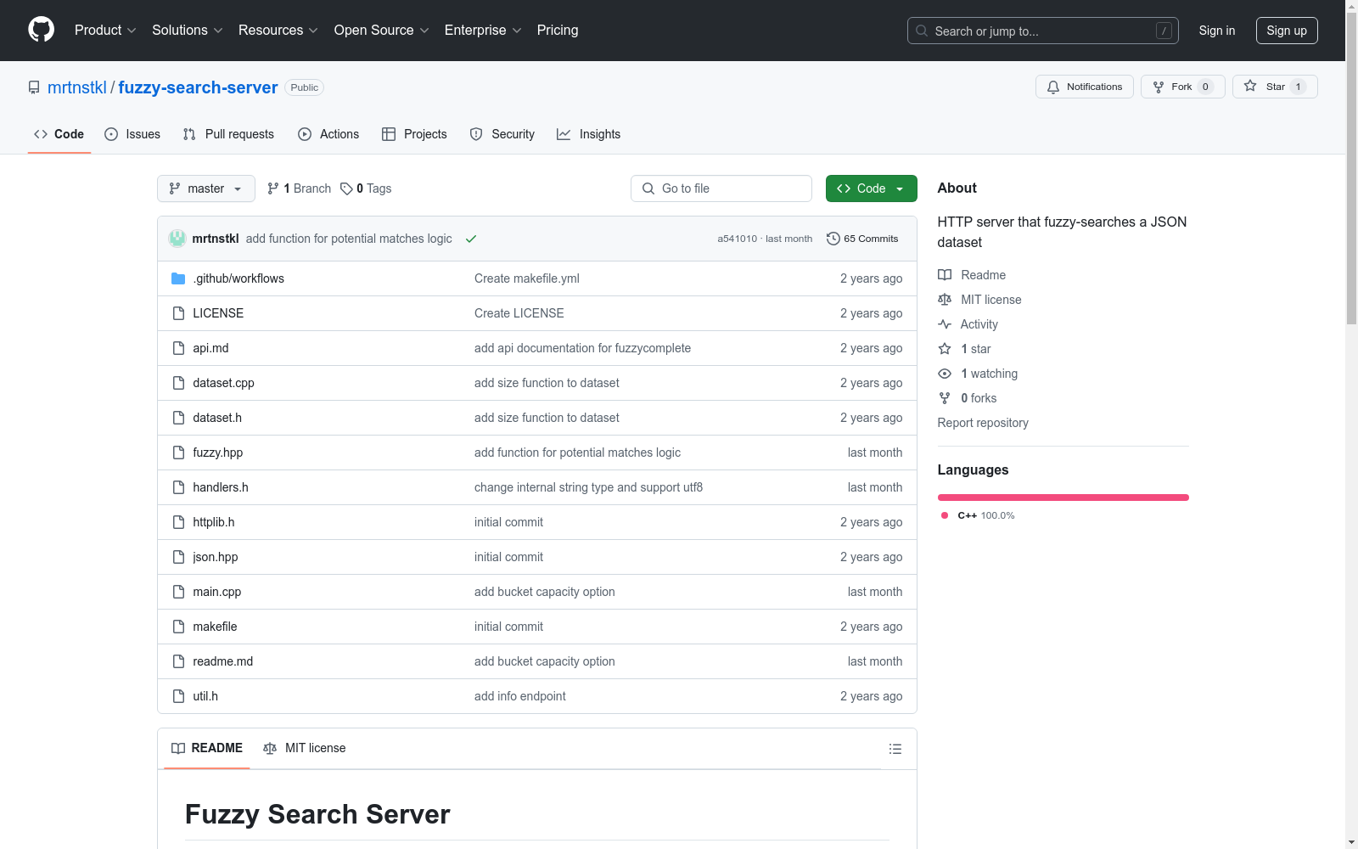Click the README outline list icon
1358x849 pixels.
pos(895,749)
